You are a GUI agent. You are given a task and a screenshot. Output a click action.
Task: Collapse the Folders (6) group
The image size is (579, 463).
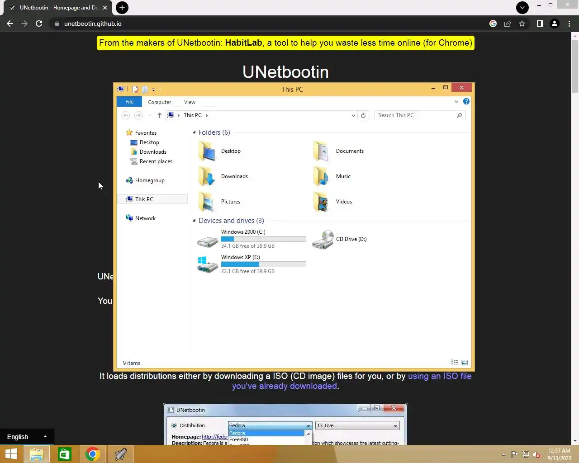coord(194,132)
